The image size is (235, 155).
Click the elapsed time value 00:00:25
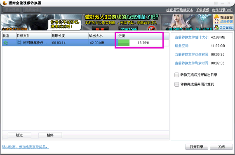pos(218,55)
